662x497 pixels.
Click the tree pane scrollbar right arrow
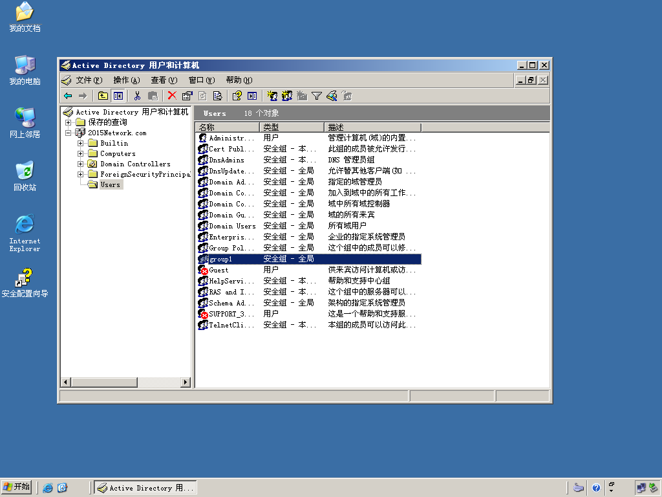(186, 382)
